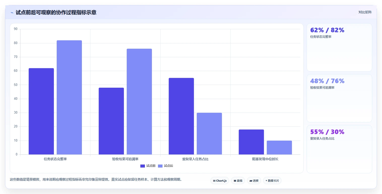382x194 pixels.
Task: Click the chart title 试点前后可观察的协作过程指标示意
Action: pos(56,12)
